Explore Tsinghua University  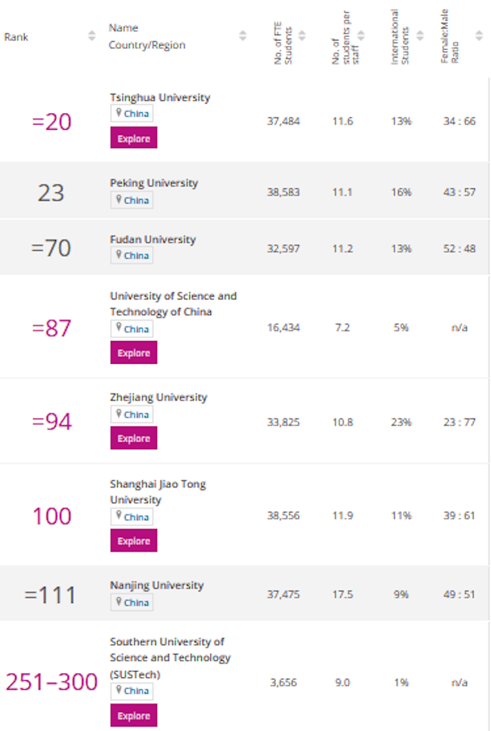(133, 138)
